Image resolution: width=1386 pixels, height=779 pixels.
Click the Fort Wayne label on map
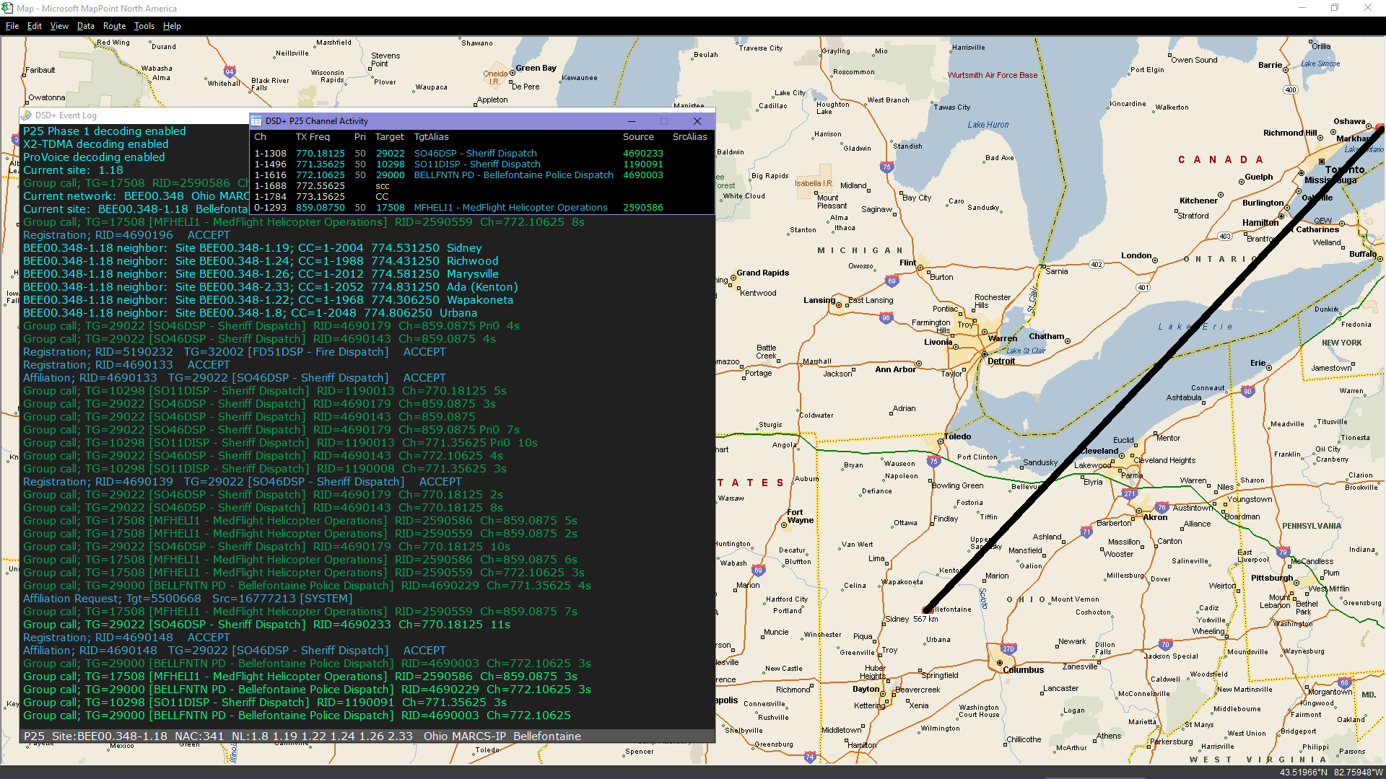coord(800,516)
